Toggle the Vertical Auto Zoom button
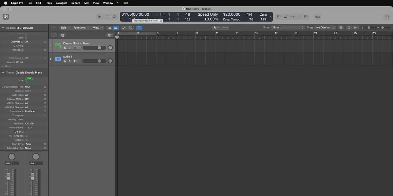This screenshot has width=393, height=196. click(x=349, y=28)
